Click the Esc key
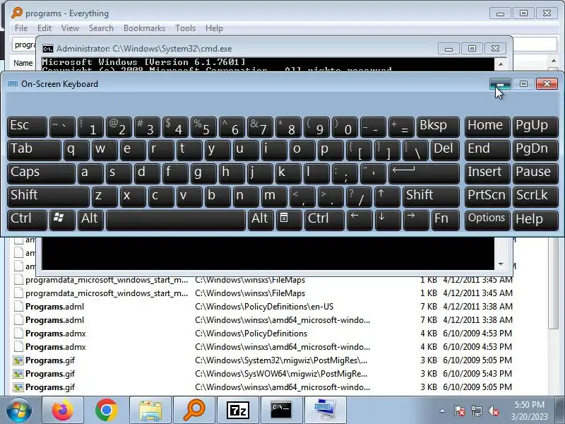This screenshot has height=424, width=565. [27, 126]
